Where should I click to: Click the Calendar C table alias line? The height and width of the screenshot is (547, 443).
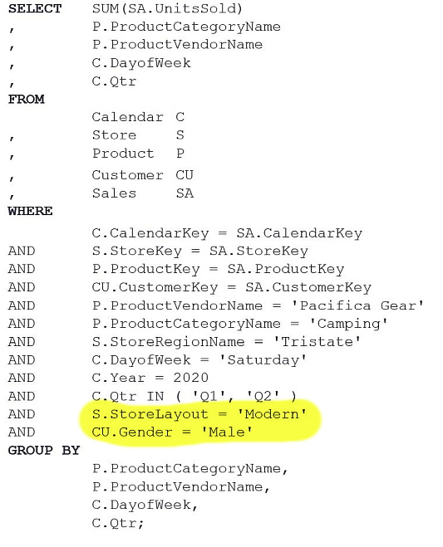(138, 117)
